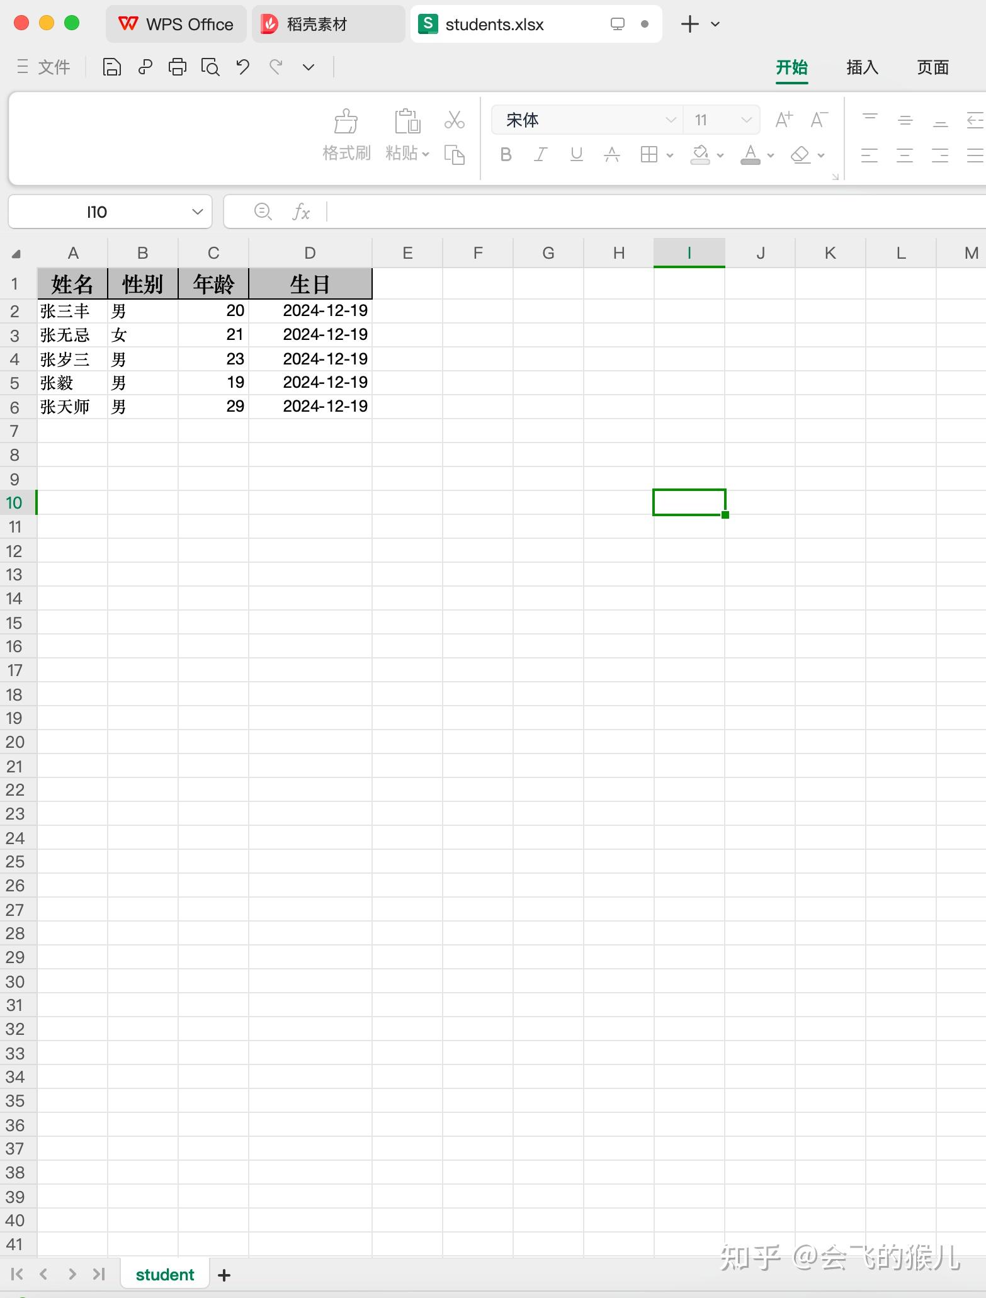Click cell containing 张三丰
This screenshot has height=1298, width=986.
[72, 311]
